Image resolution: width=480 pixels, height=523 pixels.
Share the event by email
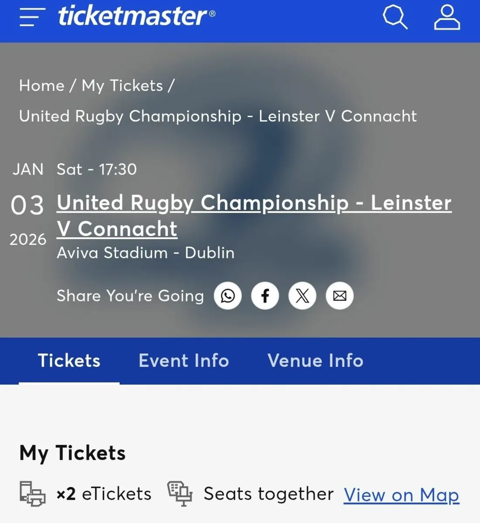[x=339, y=296]
